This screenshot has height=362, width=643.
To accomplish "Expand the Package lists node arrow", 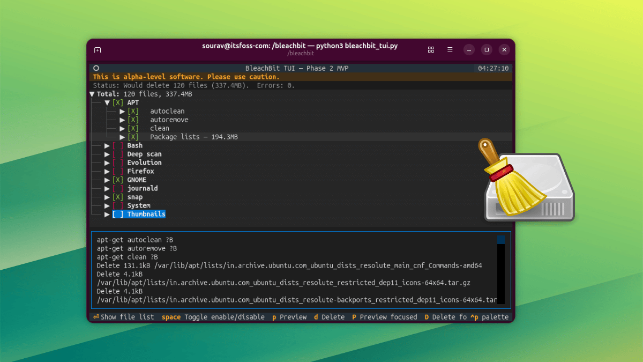I will [122, 137].
